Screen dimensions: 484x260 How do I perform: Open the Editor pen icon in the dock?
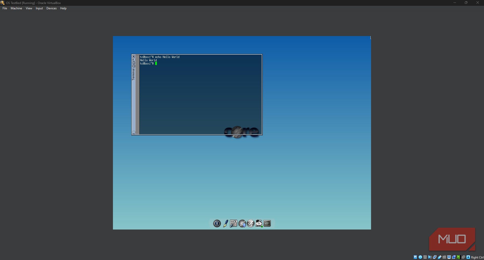tap(226, 223)
